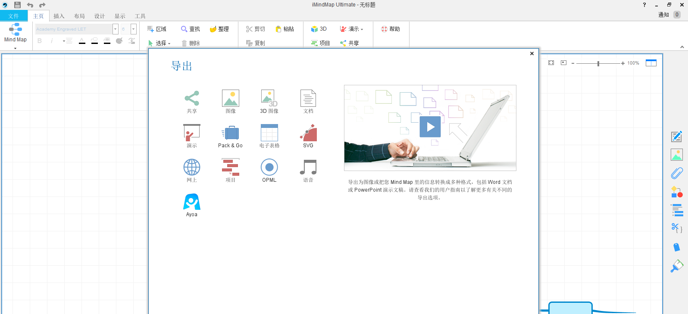Screen dimensions: 688x314
Task: Click the 删除 (Delete) button
Action: coord(190,43)
